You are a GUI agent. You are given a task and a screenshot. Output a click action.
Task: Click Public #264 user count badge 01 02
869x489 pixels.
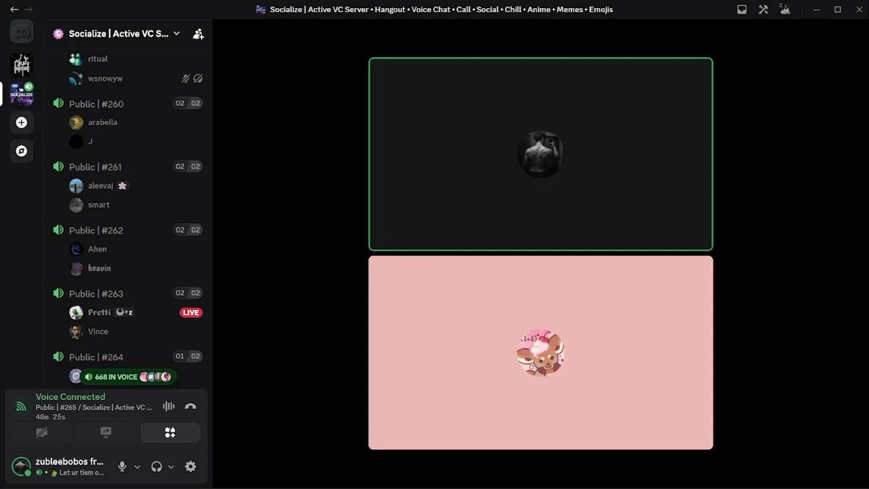[187, 357]
